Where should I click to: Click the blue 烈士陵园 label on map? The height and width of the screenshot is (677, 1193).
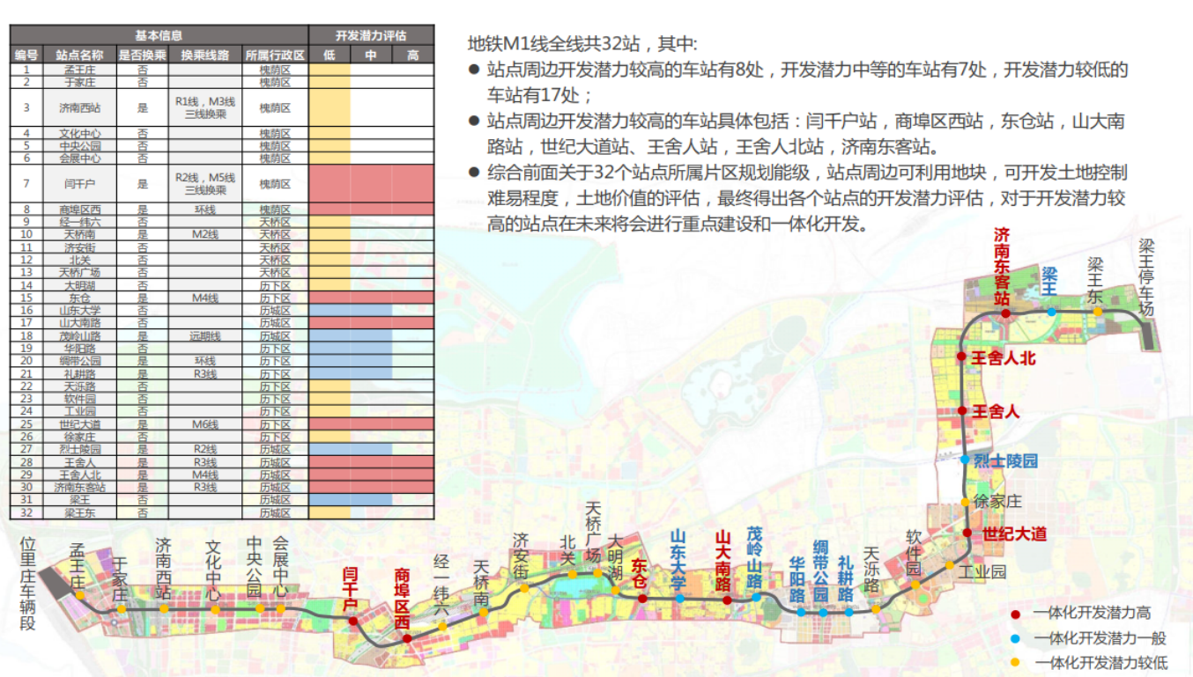1006,460
